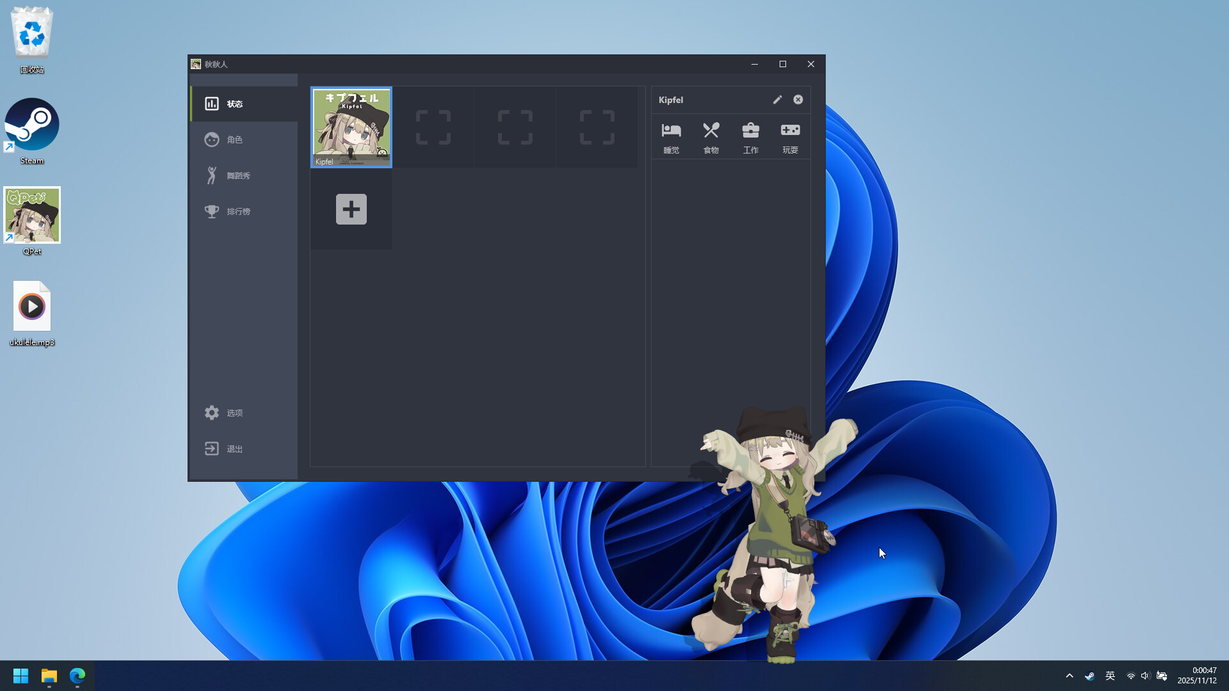Dismiss the Kipfel panel with the X button
Screen dimensions: 1229x691
[798, 99]
